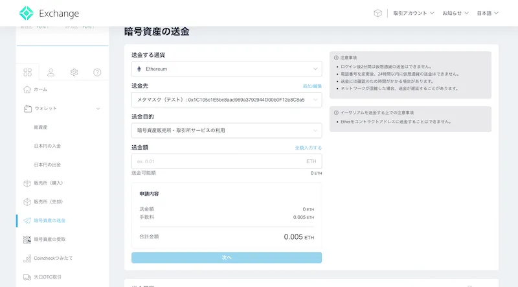Select the dashboard grid tab icon

point(28,72)
